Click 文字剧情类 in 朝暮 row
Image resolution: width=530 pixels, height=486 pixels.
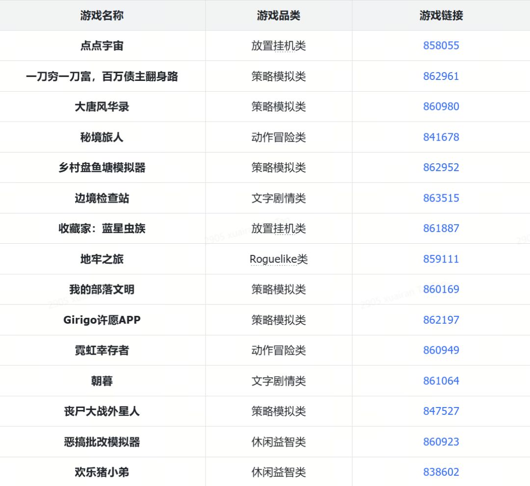[279, 381]
